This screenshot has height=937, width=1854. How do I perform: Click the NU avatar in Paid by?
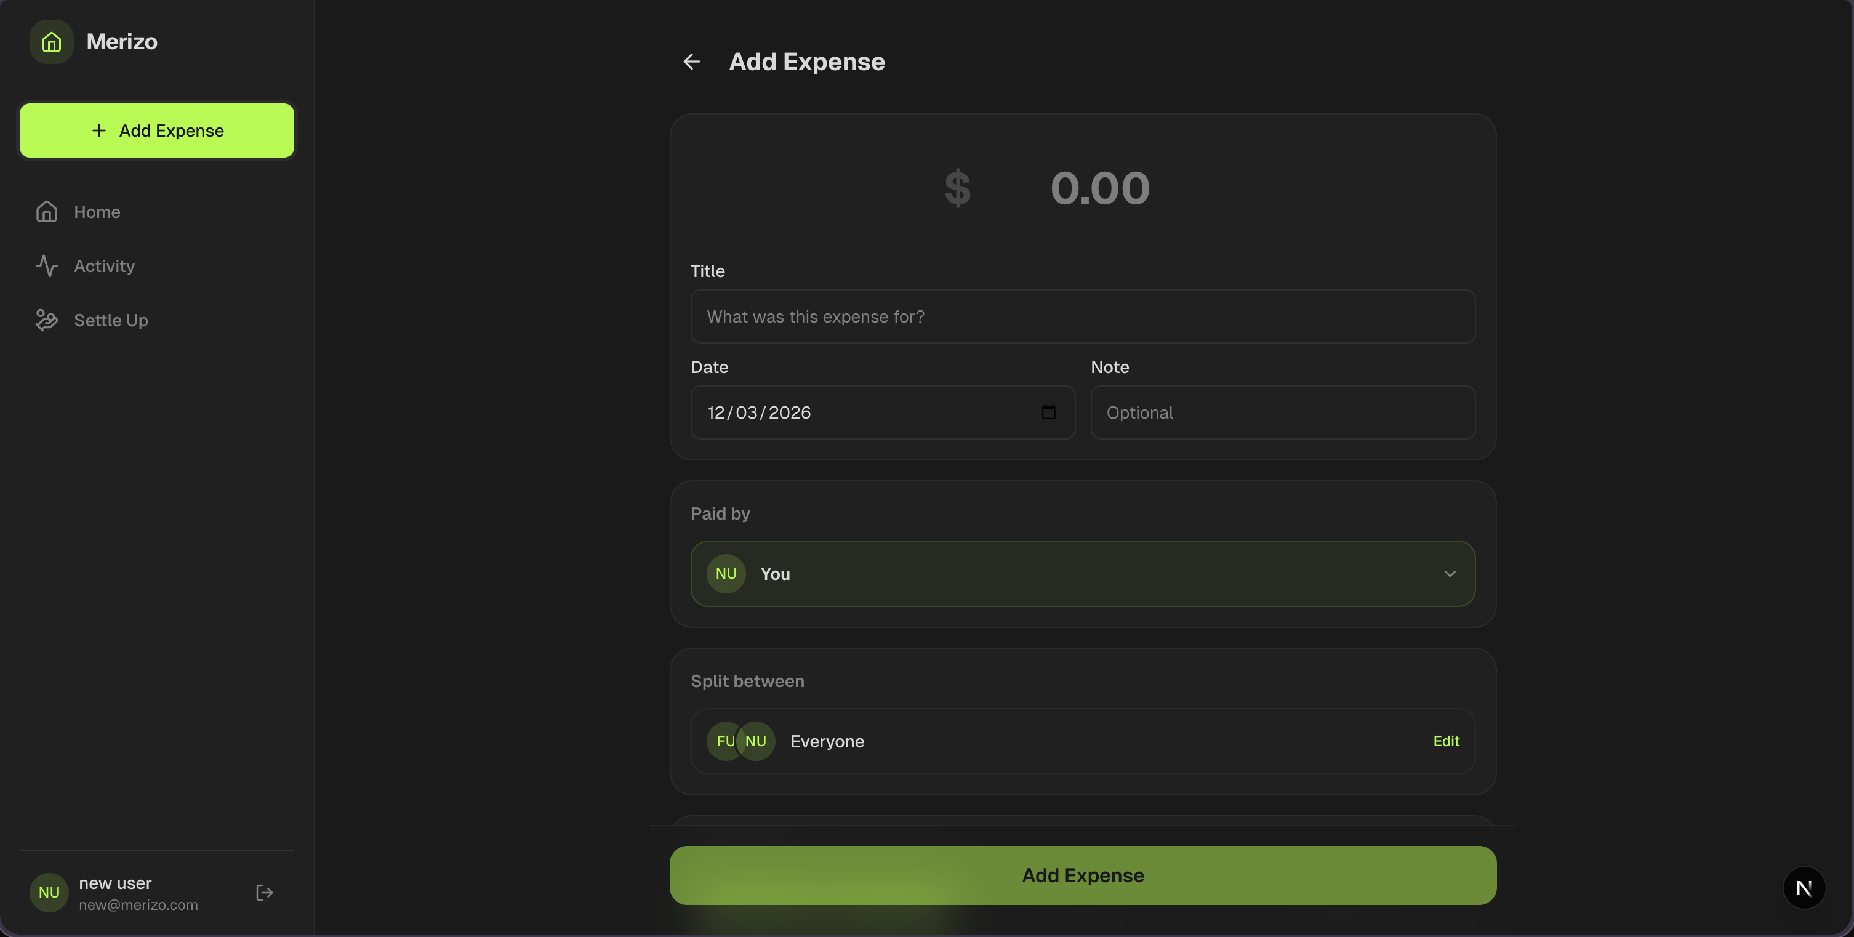coord(726,574)
